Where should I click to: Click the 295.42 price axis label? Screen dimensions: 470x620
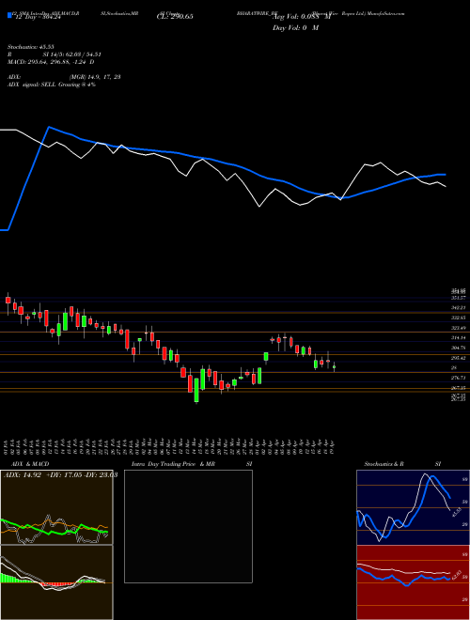click(x=460, y=358)
